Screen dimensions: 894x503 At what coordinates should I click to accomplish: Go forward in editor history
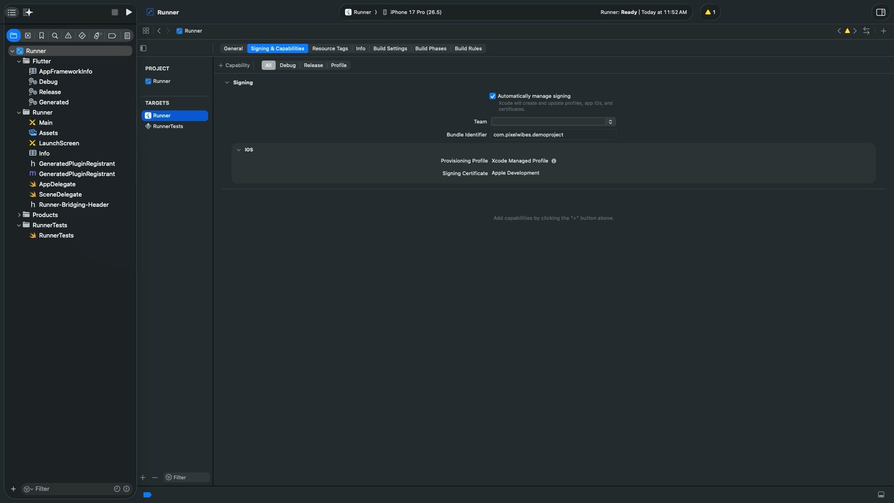click(x=168, y=31)
